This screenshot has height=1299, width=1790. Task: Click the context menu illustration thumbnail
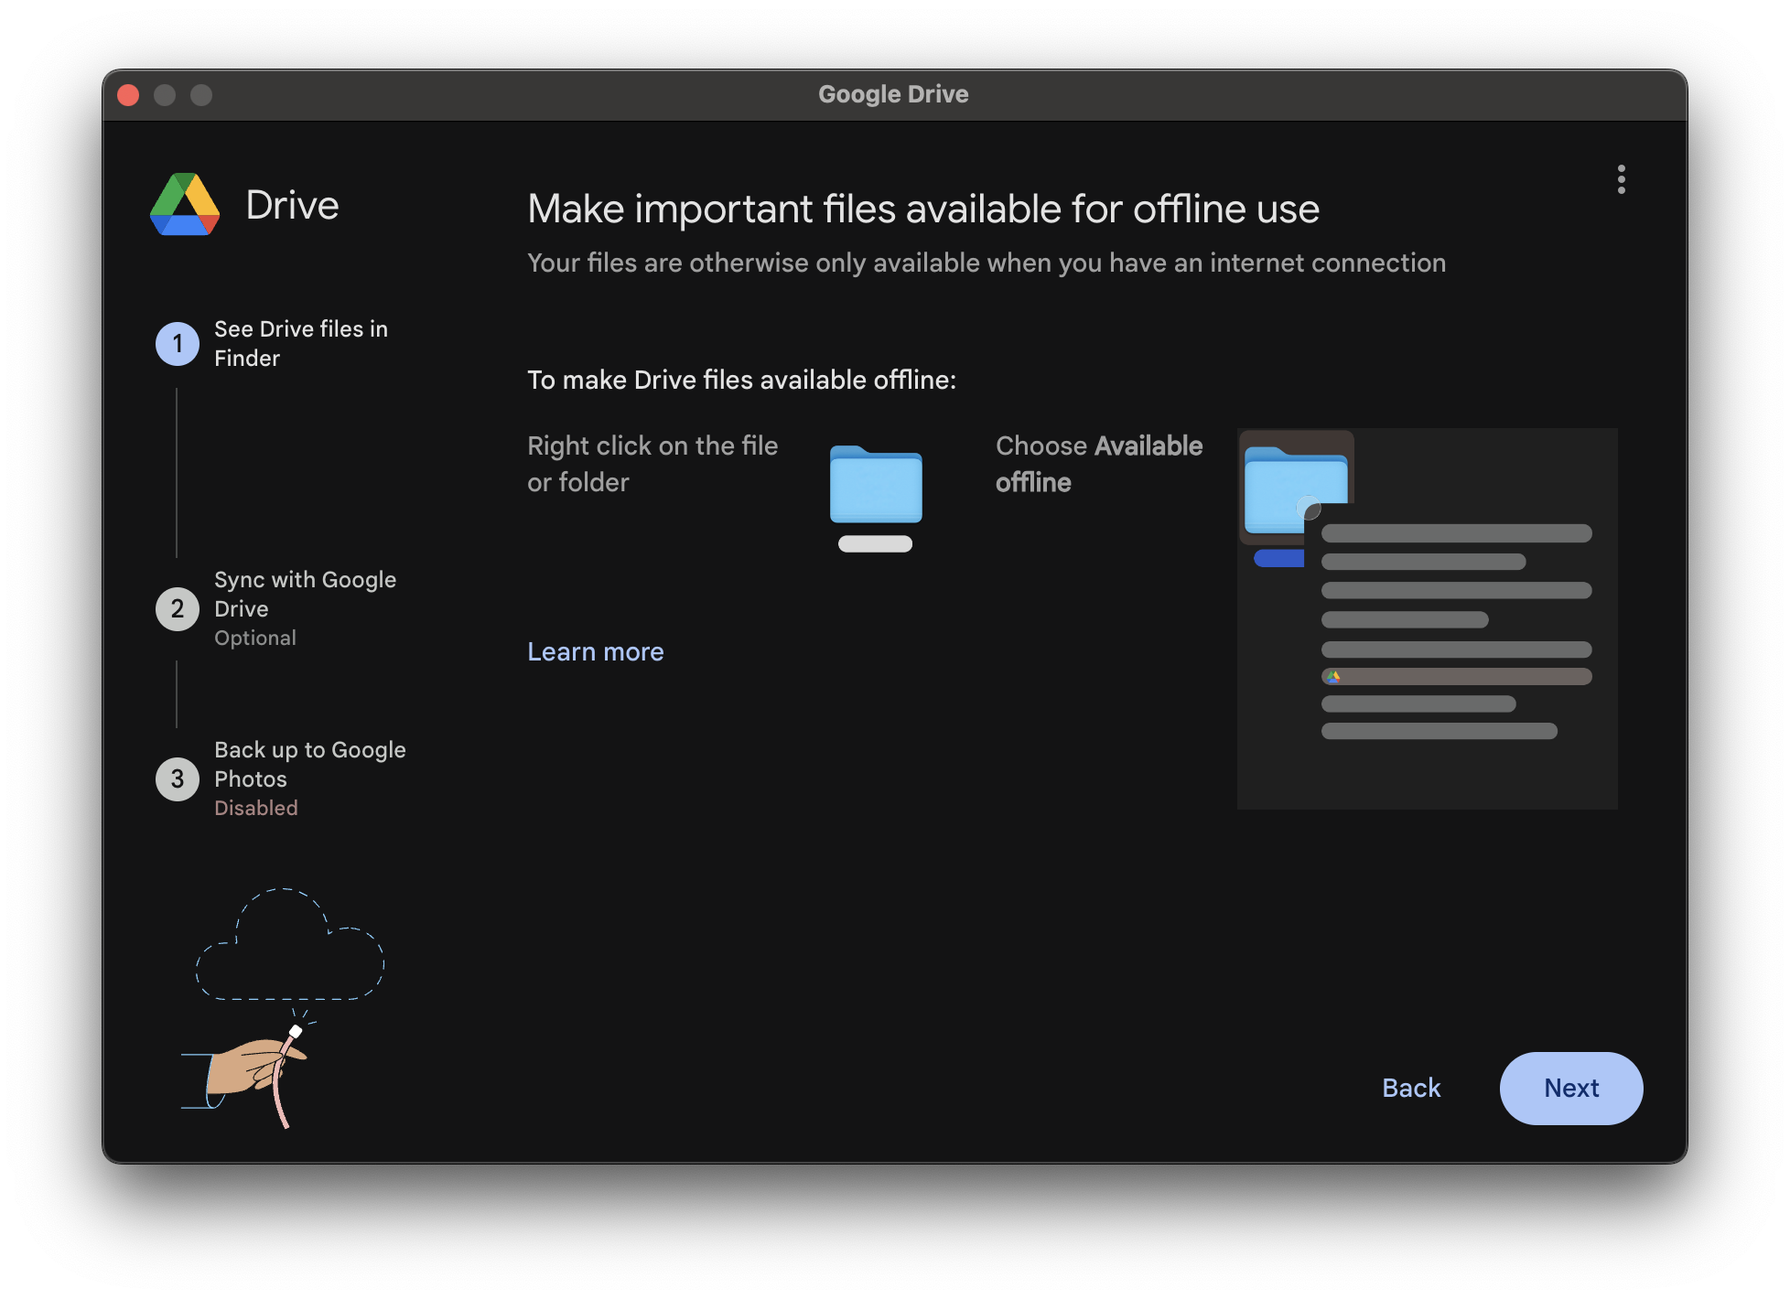click(1427, 618)
